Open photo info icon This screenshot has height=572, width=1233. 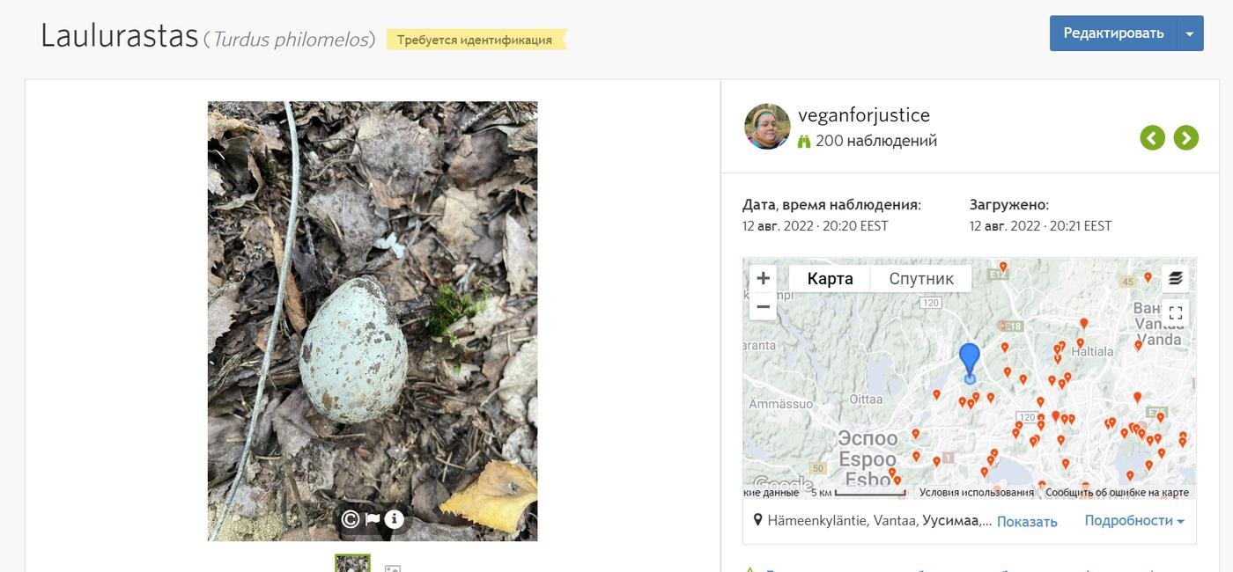click(x=394, y=519)
